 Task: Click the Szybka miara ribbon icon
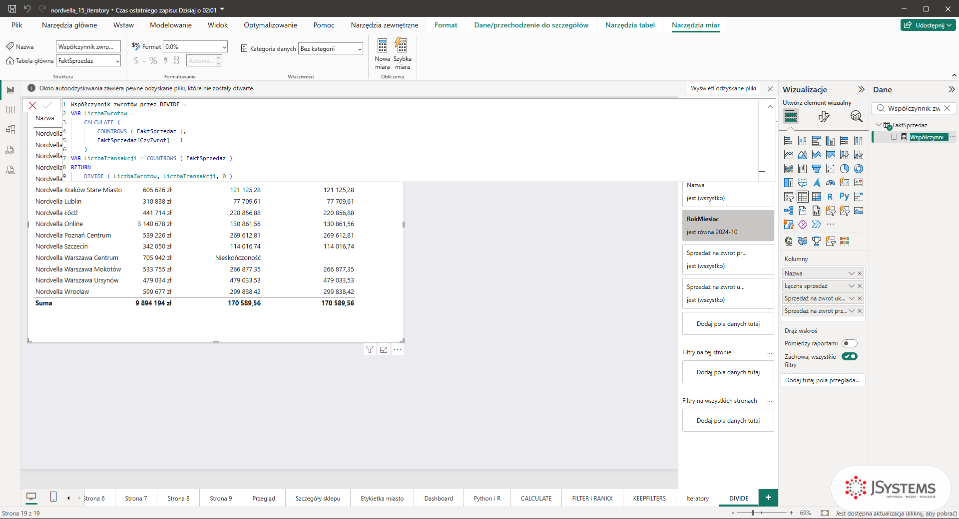[402, 54]
